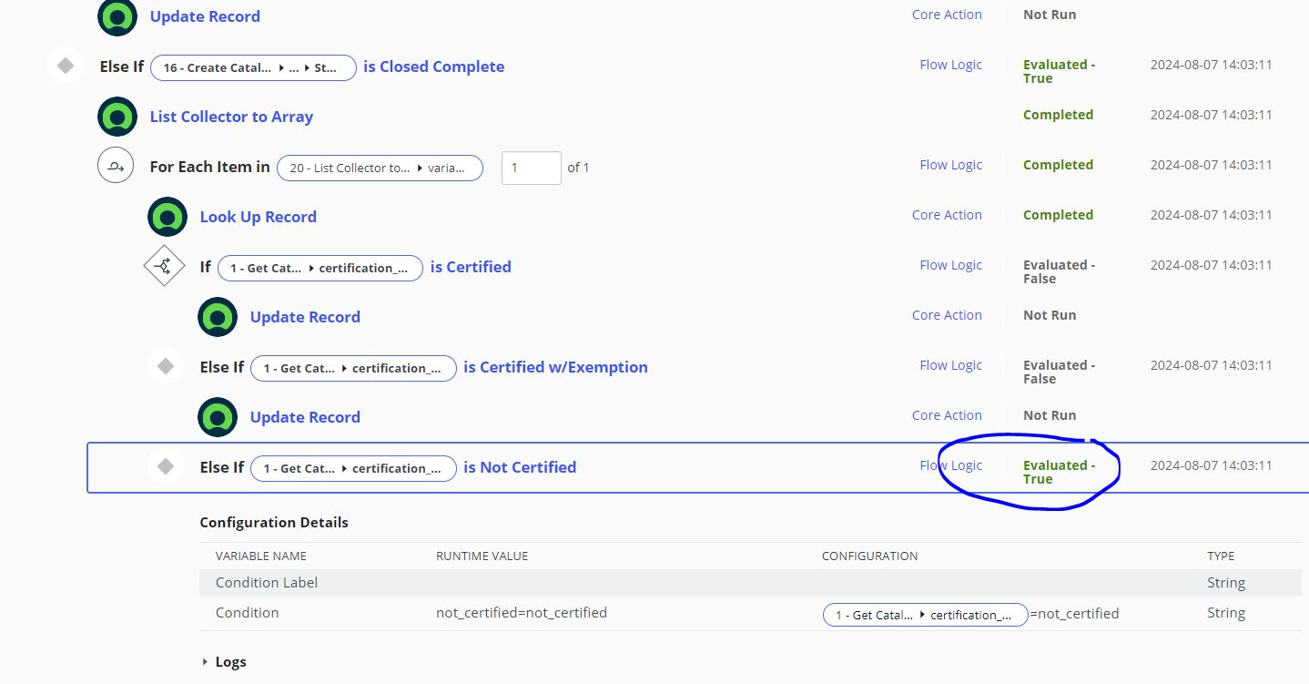Viewport: 1309px width, 684px height.
Task: Click the RUNTIME VALUE column header
Action: pyautogui.click(x=482, y=556)
